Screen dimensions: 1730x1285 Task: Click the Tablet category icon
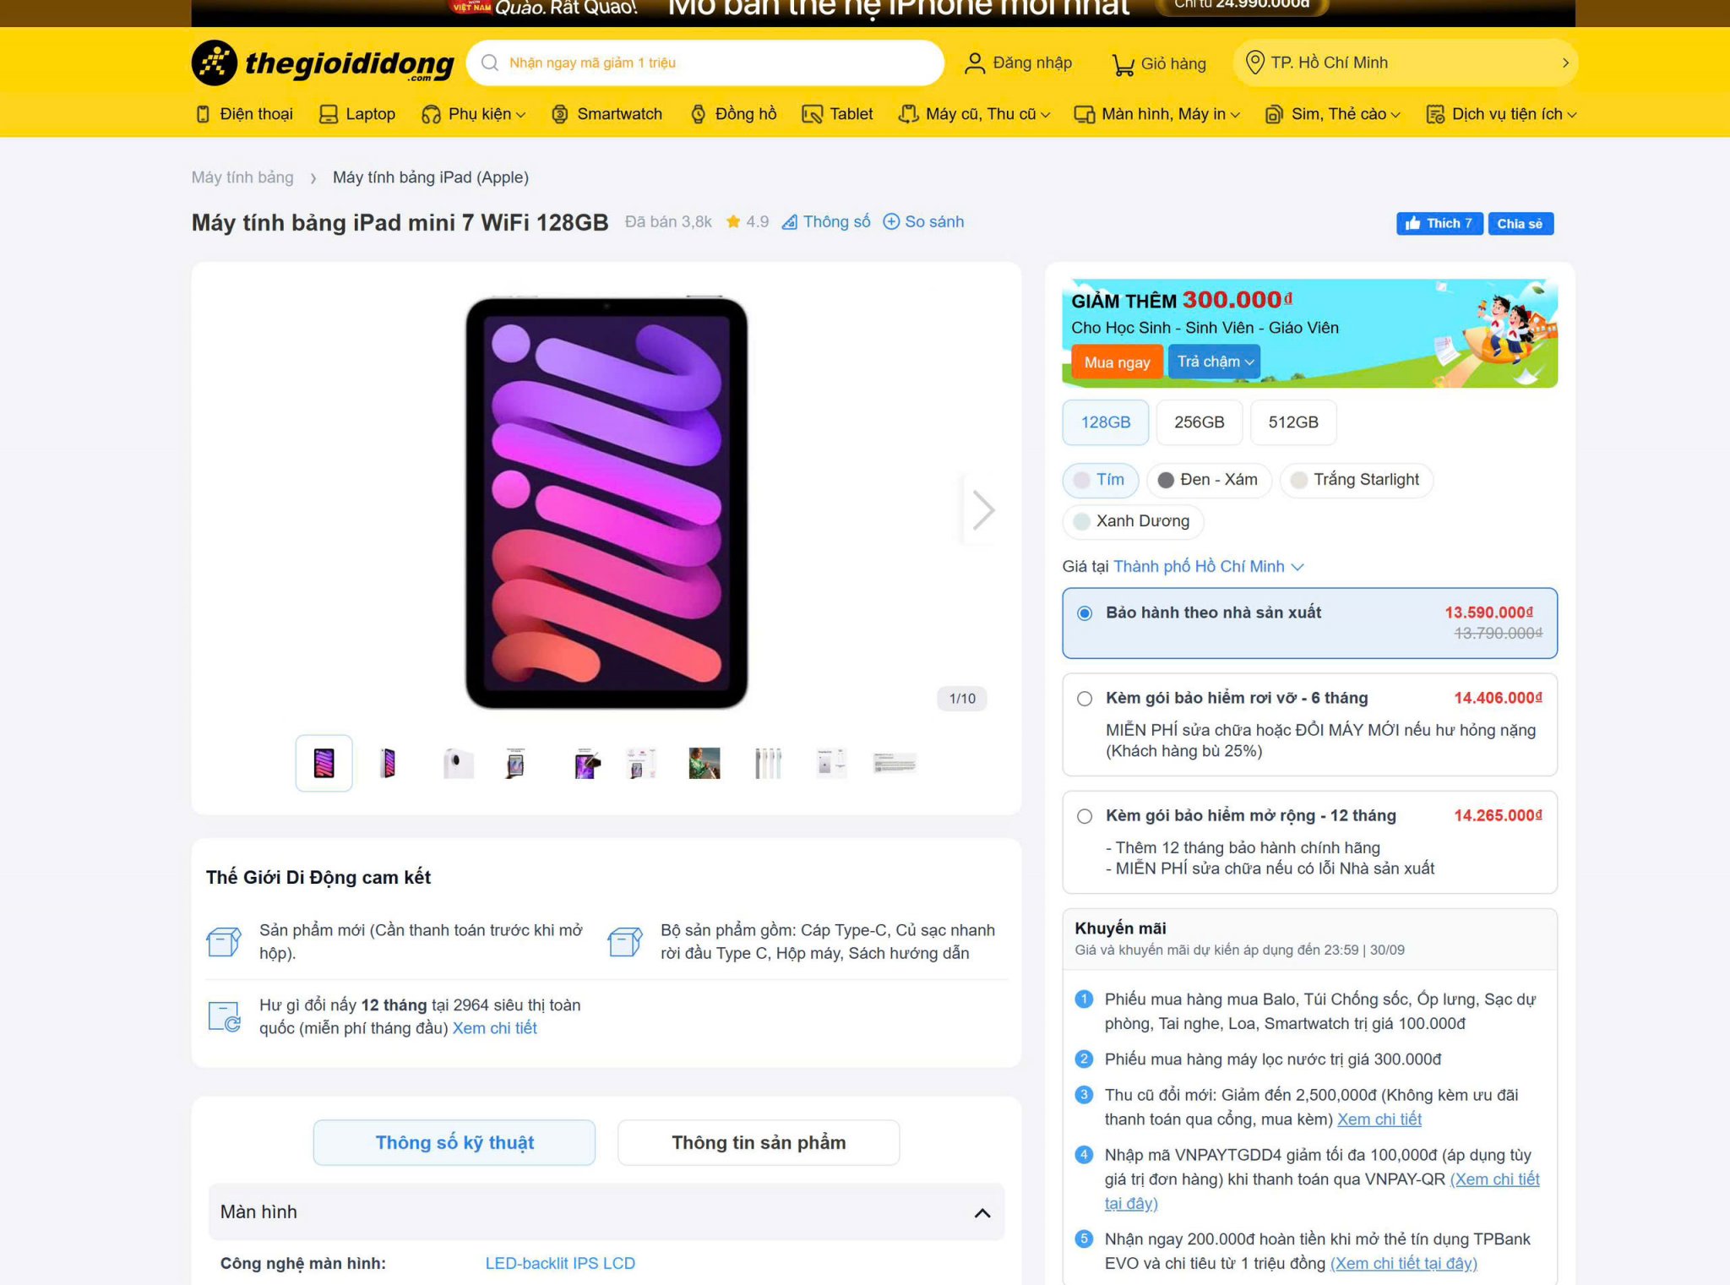812,114
